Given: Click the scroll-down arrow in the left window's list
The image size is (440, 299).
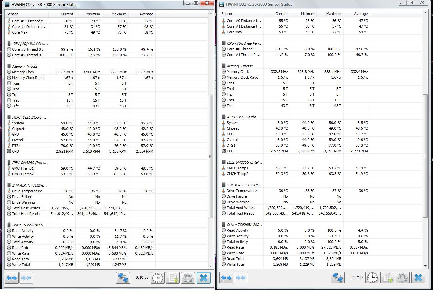Looking at the screenshot, I should tap(211, 266).
